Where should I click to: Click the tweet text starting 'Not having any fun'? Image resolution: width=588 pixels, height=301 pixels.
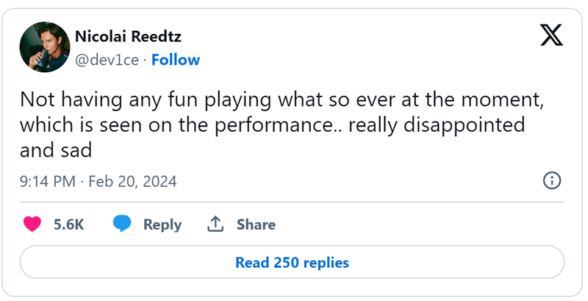tap(282, 125)
